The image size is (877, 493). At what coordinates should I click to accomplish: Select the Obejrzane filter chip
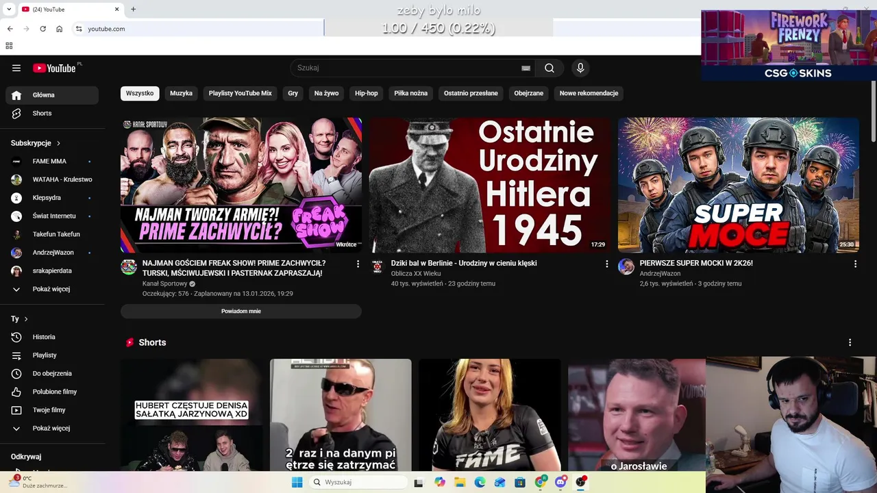[x=529, y=93]
